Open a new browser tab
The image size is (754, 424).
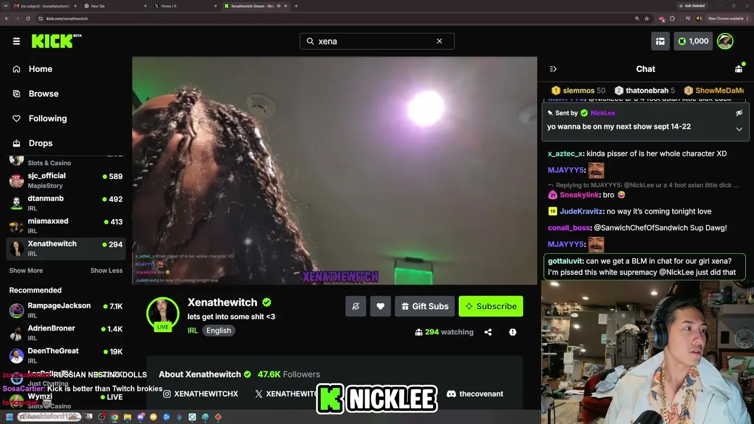[296, 6]
